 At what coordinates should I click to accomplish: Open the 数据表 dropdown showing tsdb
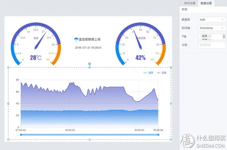point(211,20)
